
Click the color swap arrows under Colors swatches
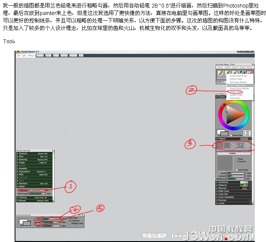point(218,135)
